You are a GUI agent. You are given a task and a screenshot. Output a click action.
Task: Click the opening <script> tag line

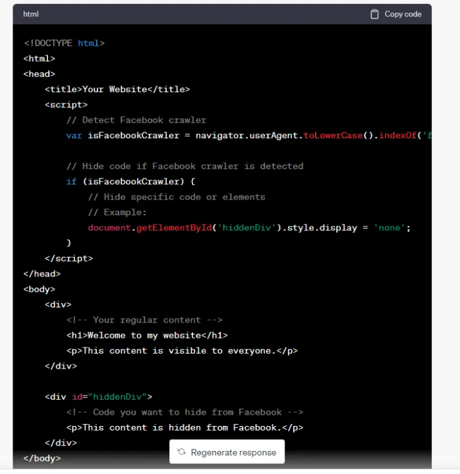67,105
